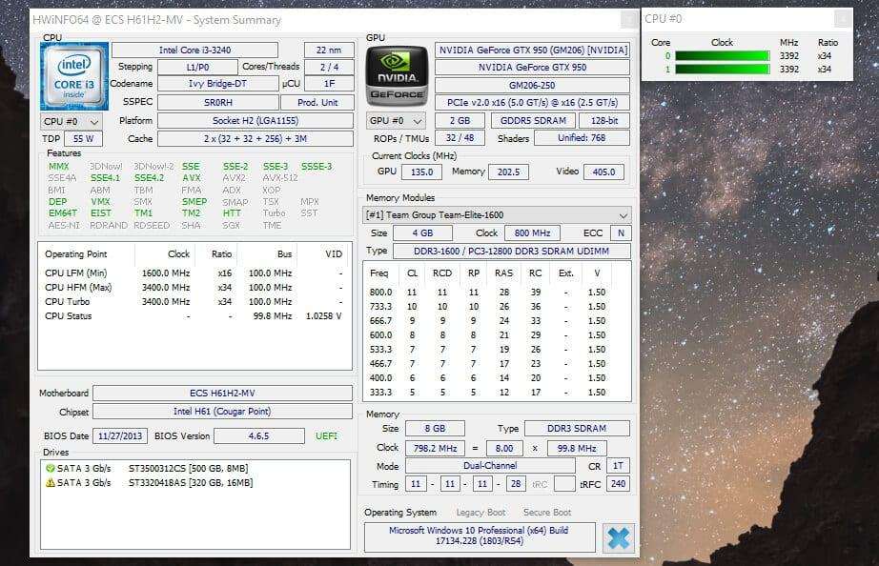Open the GPU #0 selector dropdown
This screenshot has height=566, width=879.
[396, 120]
